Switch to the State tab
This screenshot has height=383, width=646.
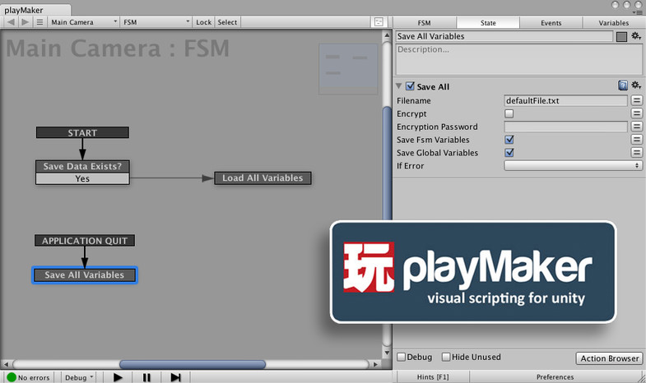(488, 23)
